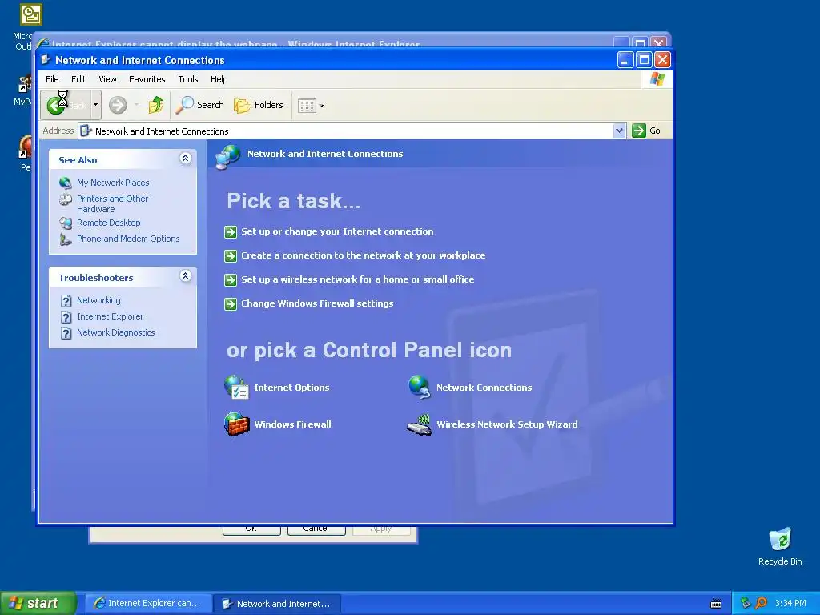
Task: Open the Back history dropdown arrow
Action: pyautogui.click(x=96, y=105)
